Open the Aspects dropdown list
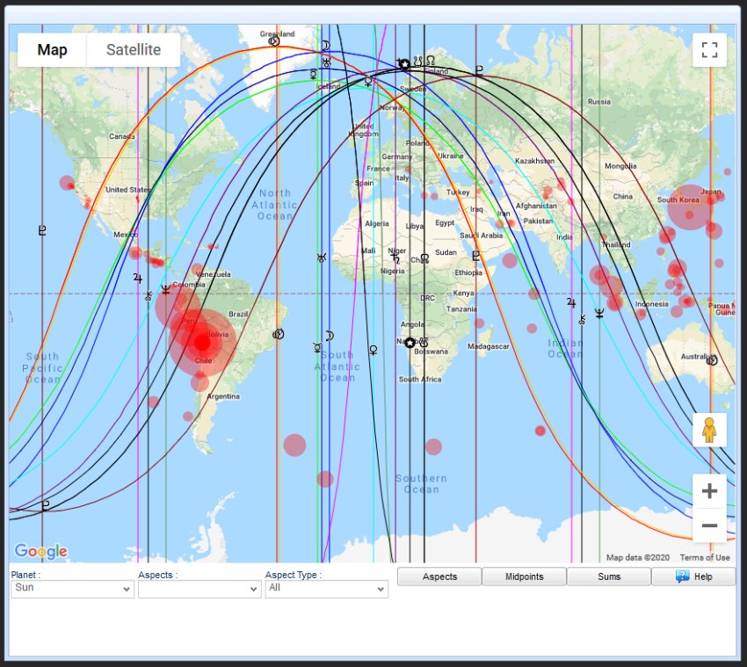Viewport: 747px width, 667px height. tap(198, 589)
